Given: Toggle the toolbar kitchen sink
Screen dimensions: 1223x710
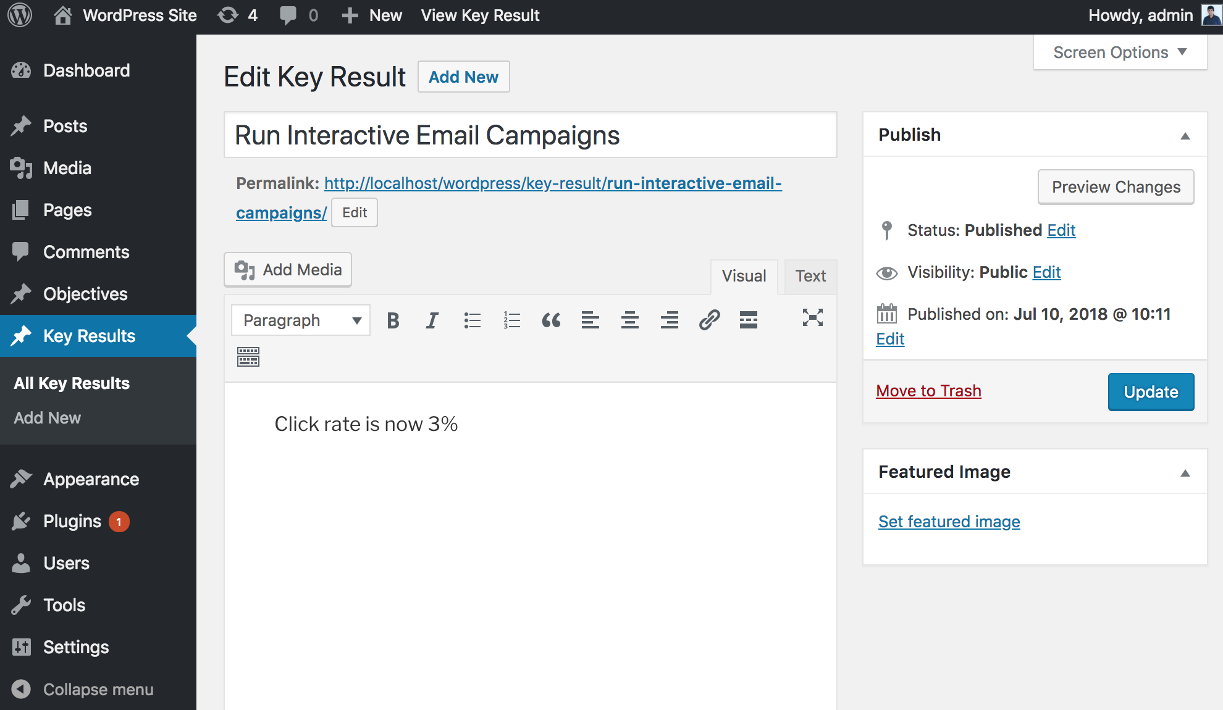Looking at the screenshot, I should (248, 357).
